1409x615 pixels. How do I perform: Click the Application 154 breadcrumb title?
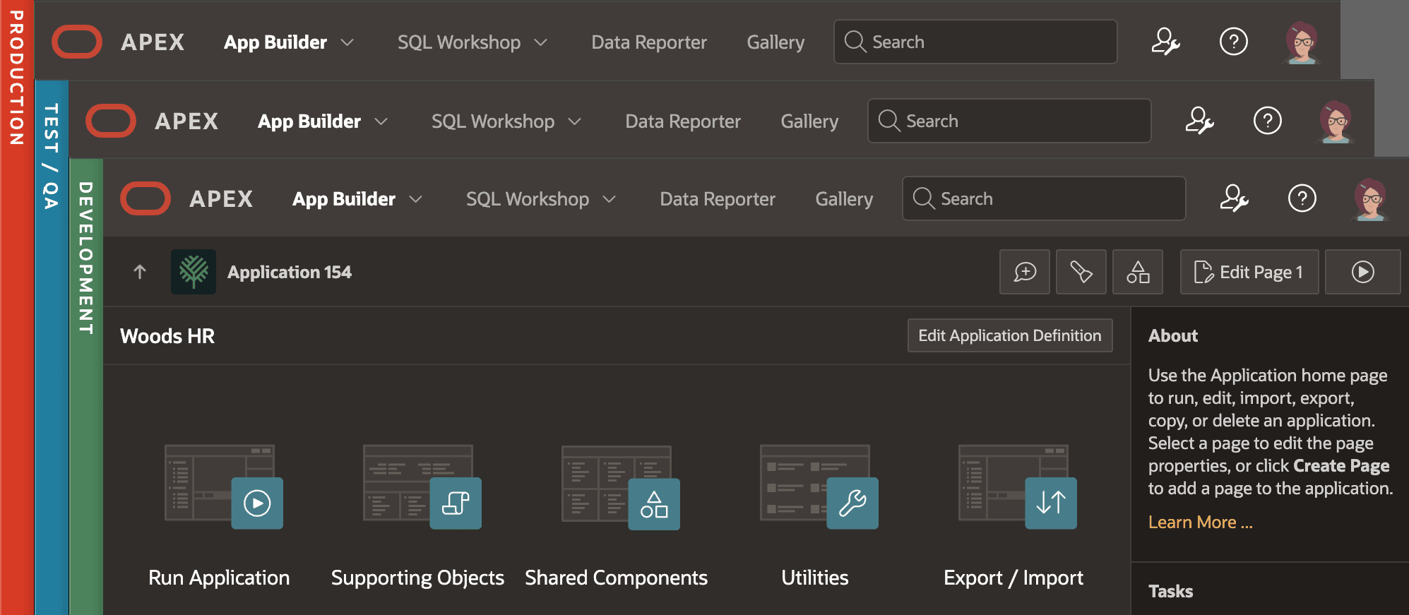tap(290, 272)
